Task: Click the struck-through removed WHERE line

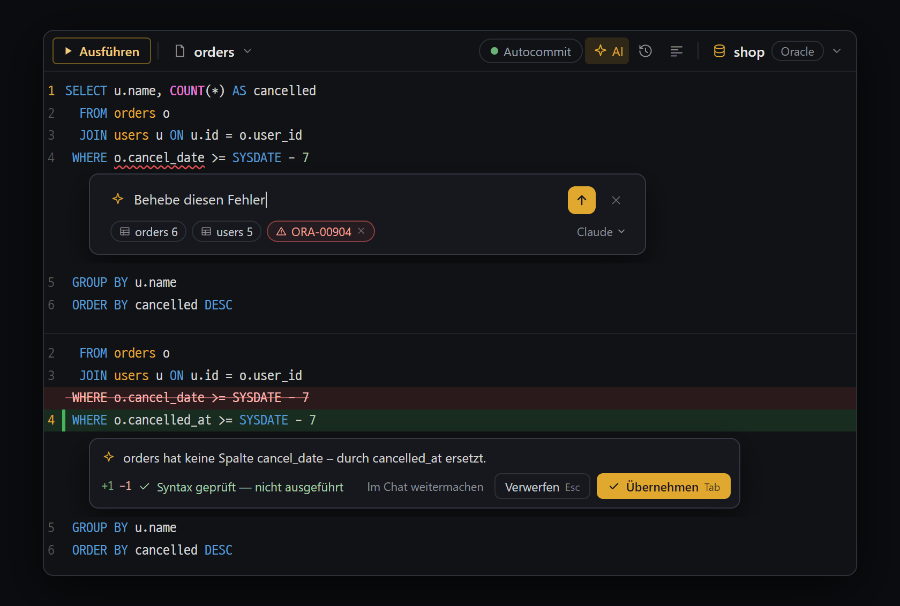Action: coord(450,398)
